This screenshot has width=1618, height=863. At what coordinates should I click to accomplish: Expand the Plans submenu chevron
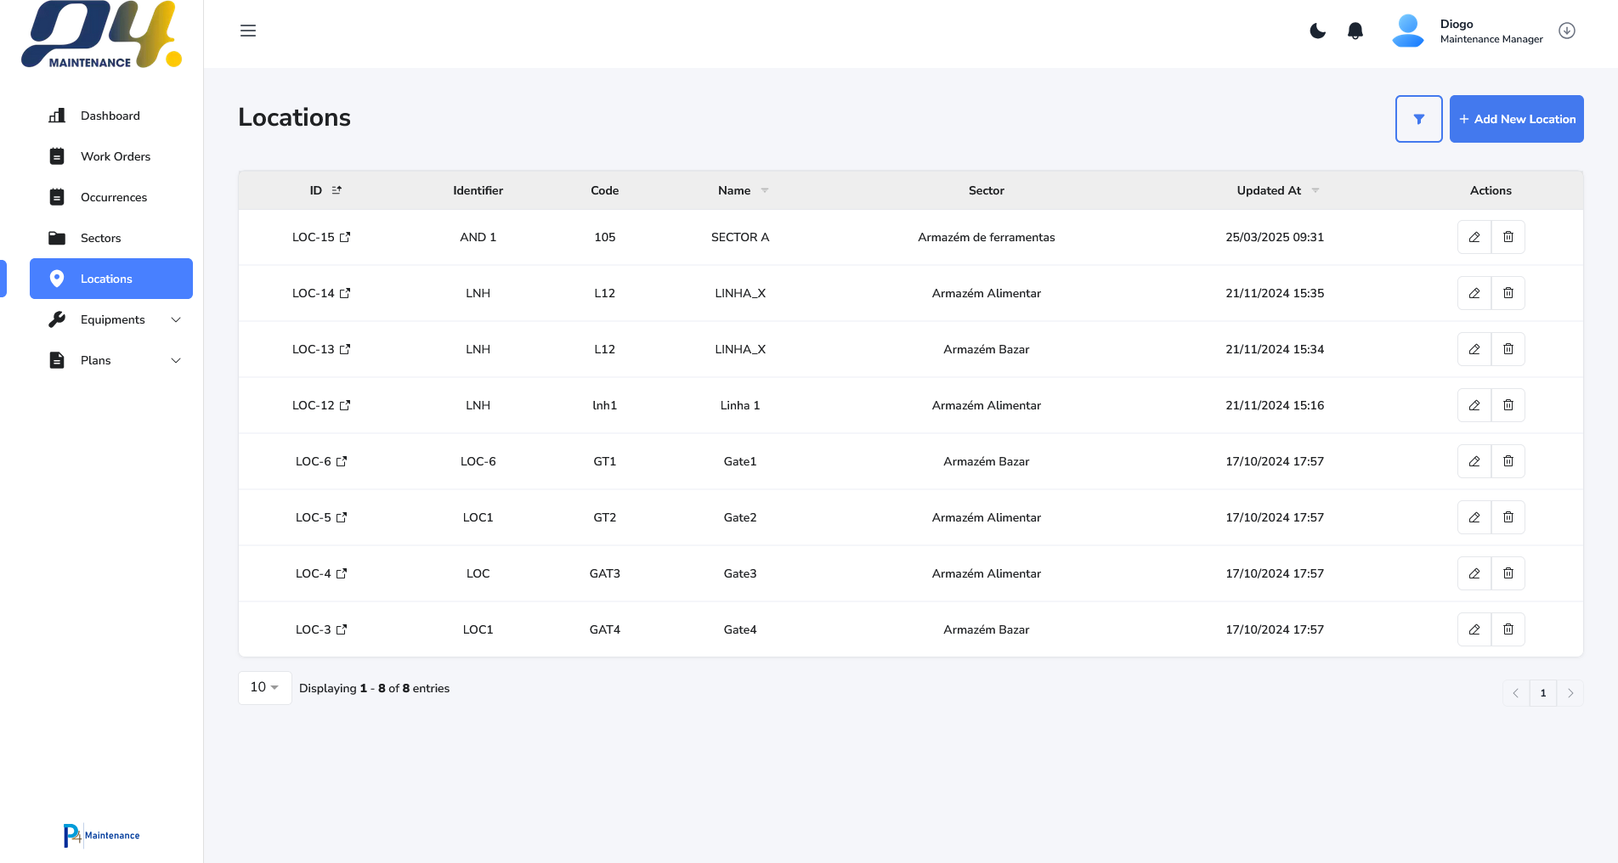click(x=176, y=360)
